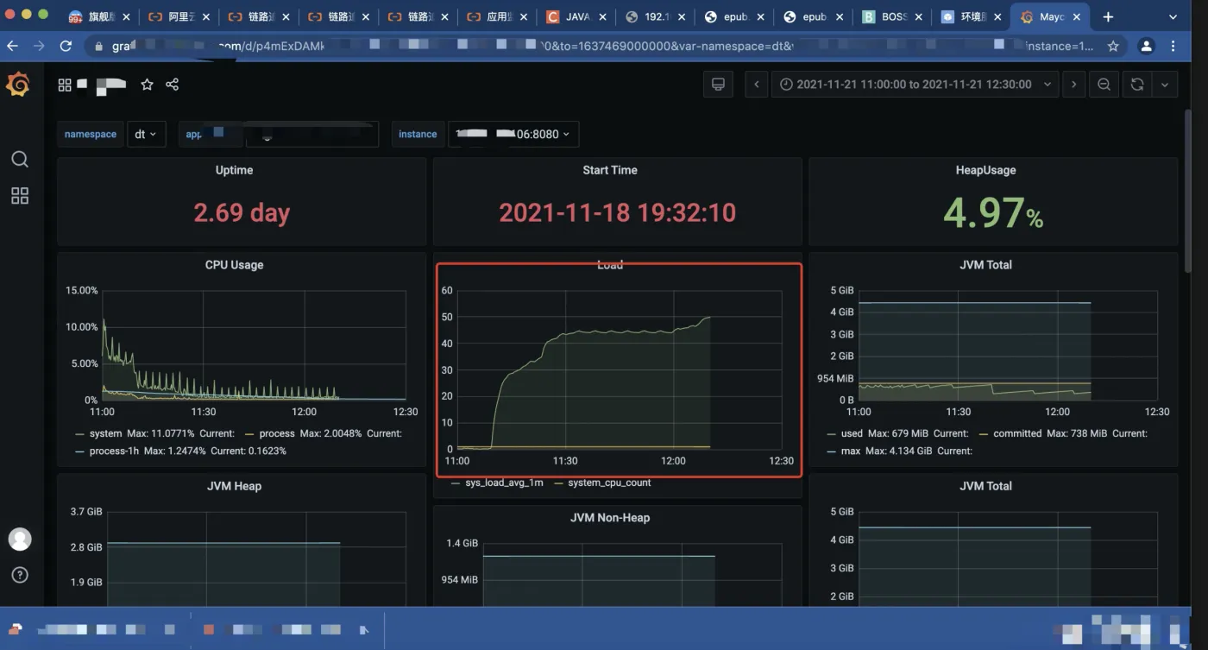The image size is (1208, 650).
Task: Open the Help question mark icon
Action: click(19, 575)
